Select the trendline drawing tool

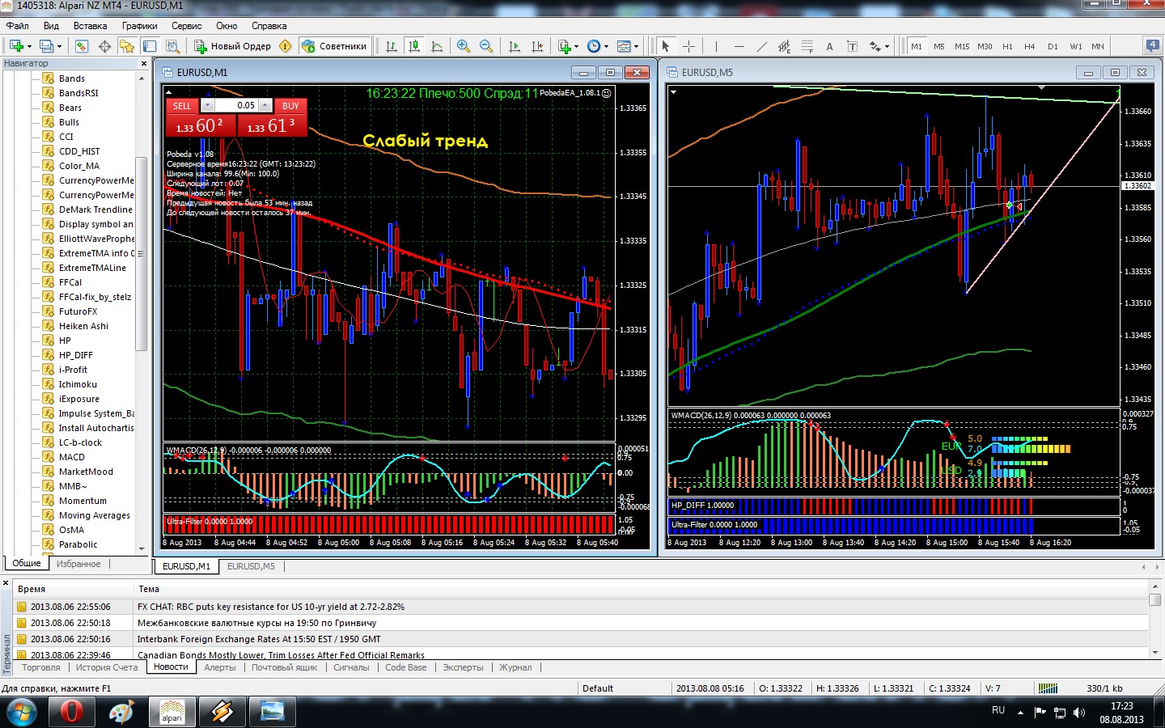761,46
